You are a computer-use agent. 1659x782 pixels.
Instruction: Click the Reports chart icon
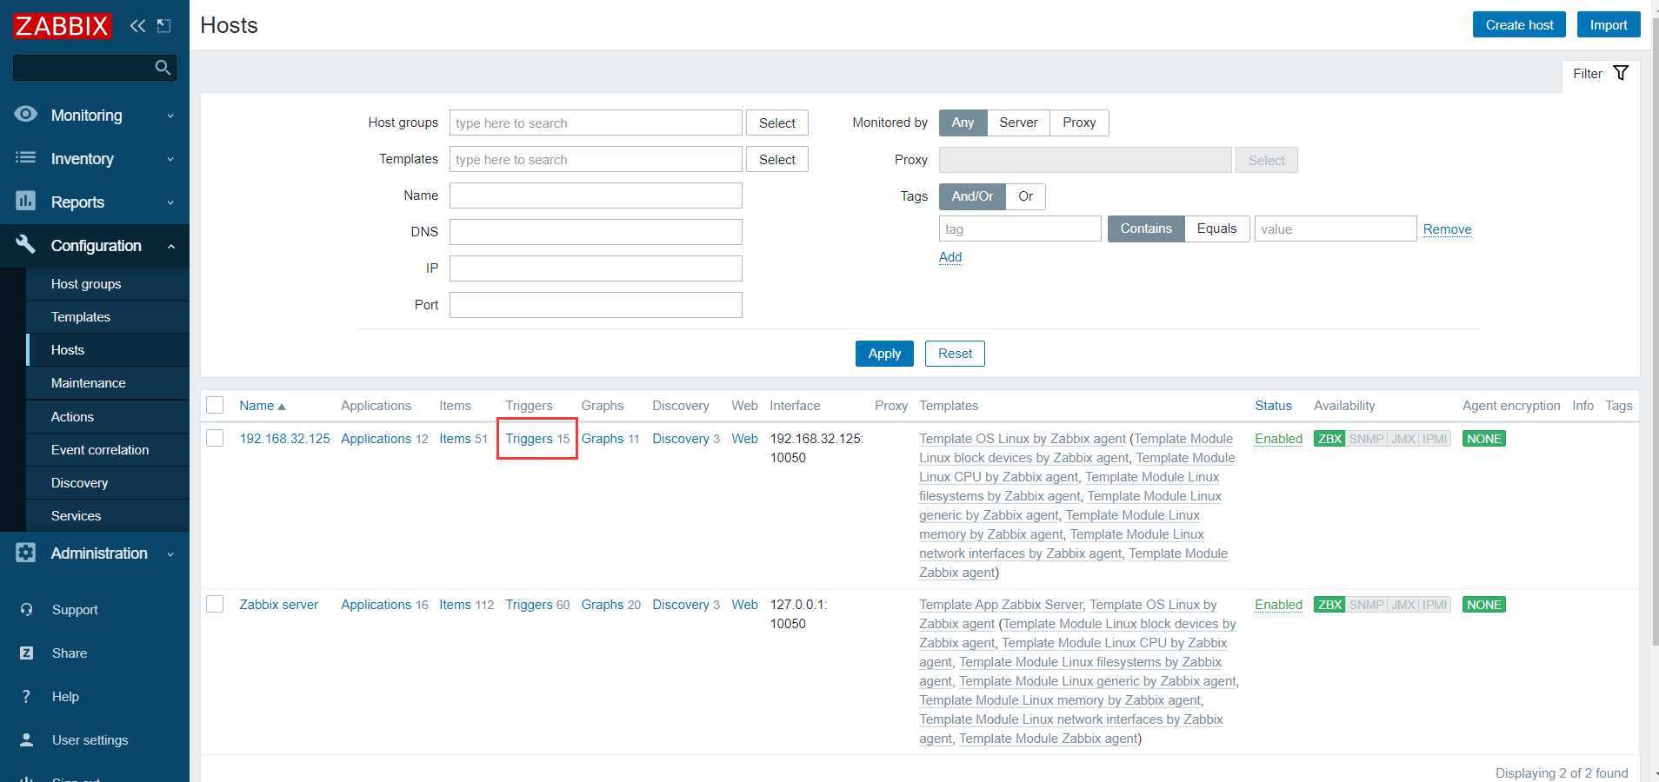[26, 202]
